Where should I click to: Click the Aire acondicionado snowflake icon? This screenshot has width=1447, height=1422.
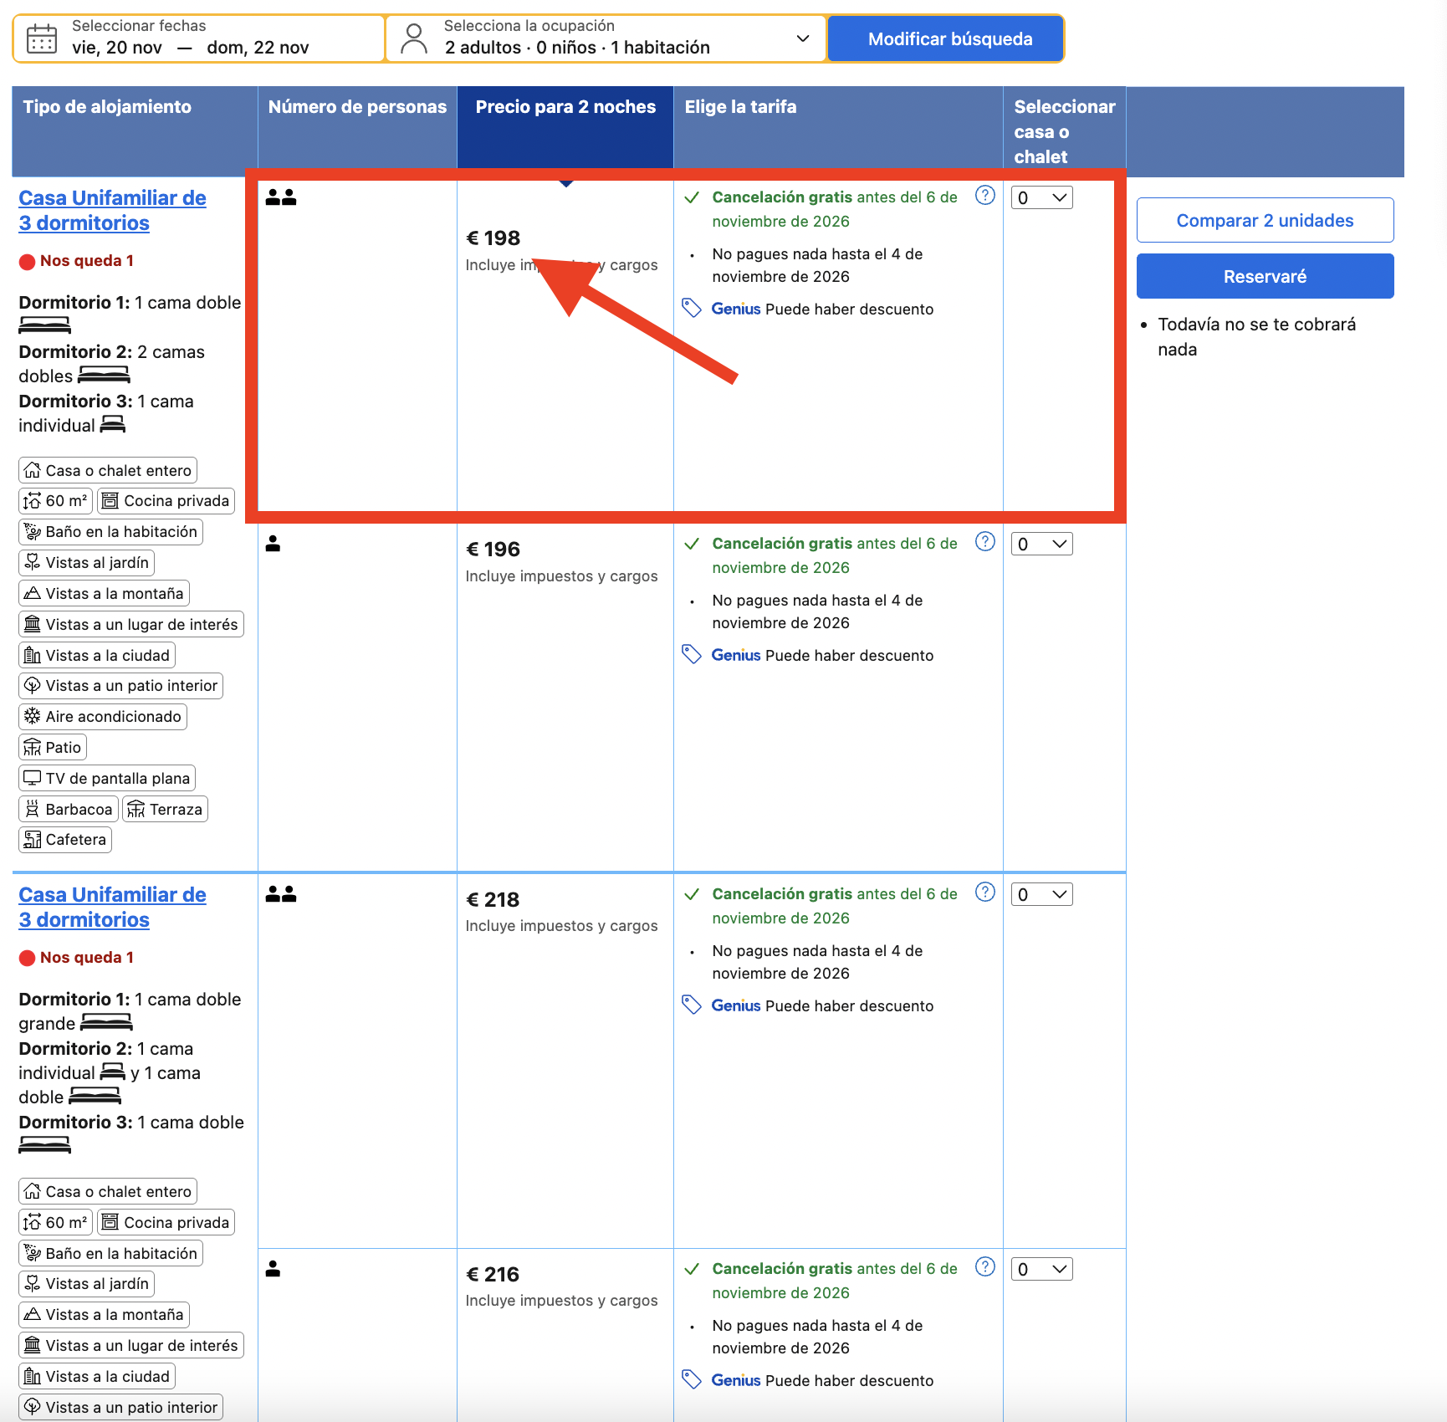[33, 716]
